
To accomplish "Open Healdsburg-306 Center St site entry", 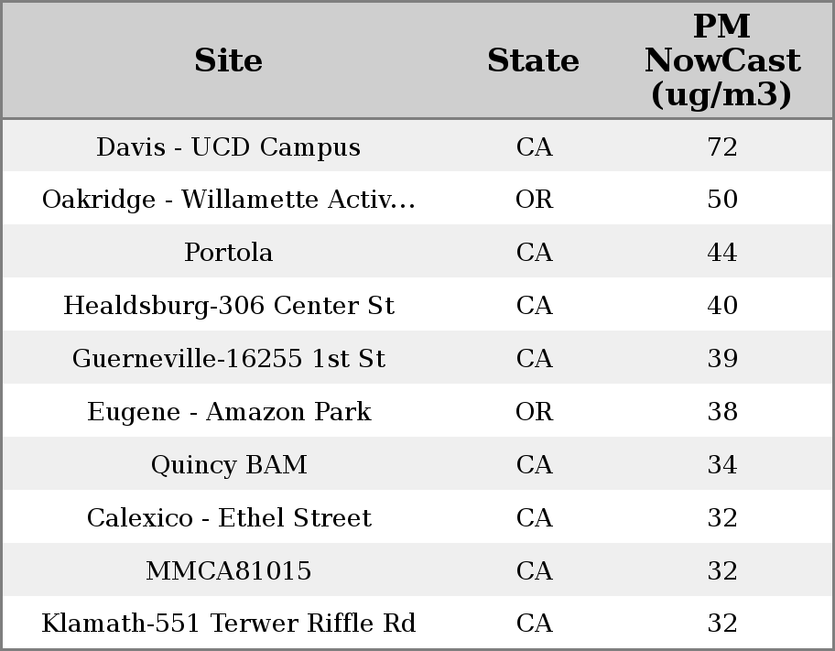I will coord(229,306).
